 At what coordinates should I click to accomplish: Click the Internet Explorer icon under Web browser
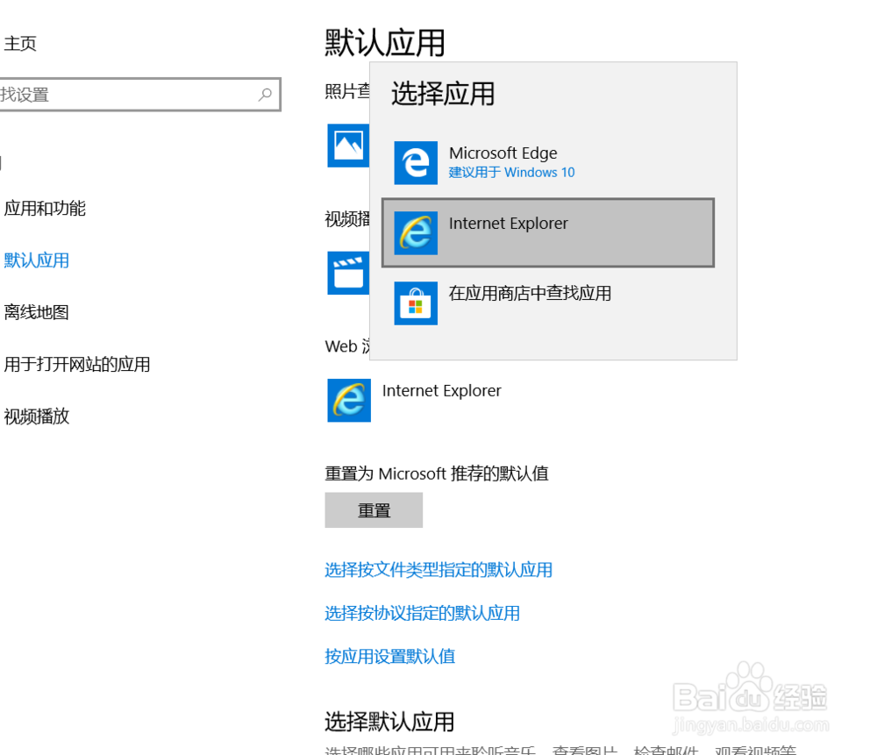[x=348, y=400]
